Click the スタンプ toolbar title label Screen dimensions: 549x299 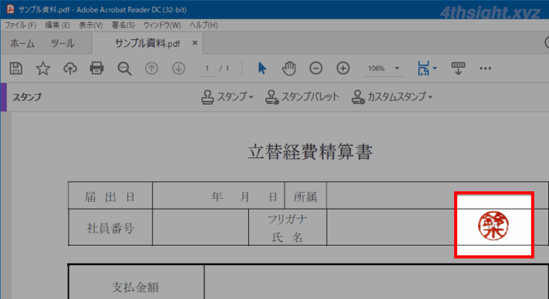[27, 97]
